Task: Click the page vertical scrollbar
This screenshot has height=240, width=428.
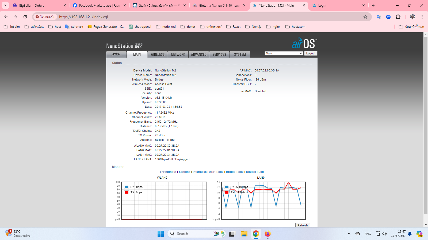Action: 426,125
